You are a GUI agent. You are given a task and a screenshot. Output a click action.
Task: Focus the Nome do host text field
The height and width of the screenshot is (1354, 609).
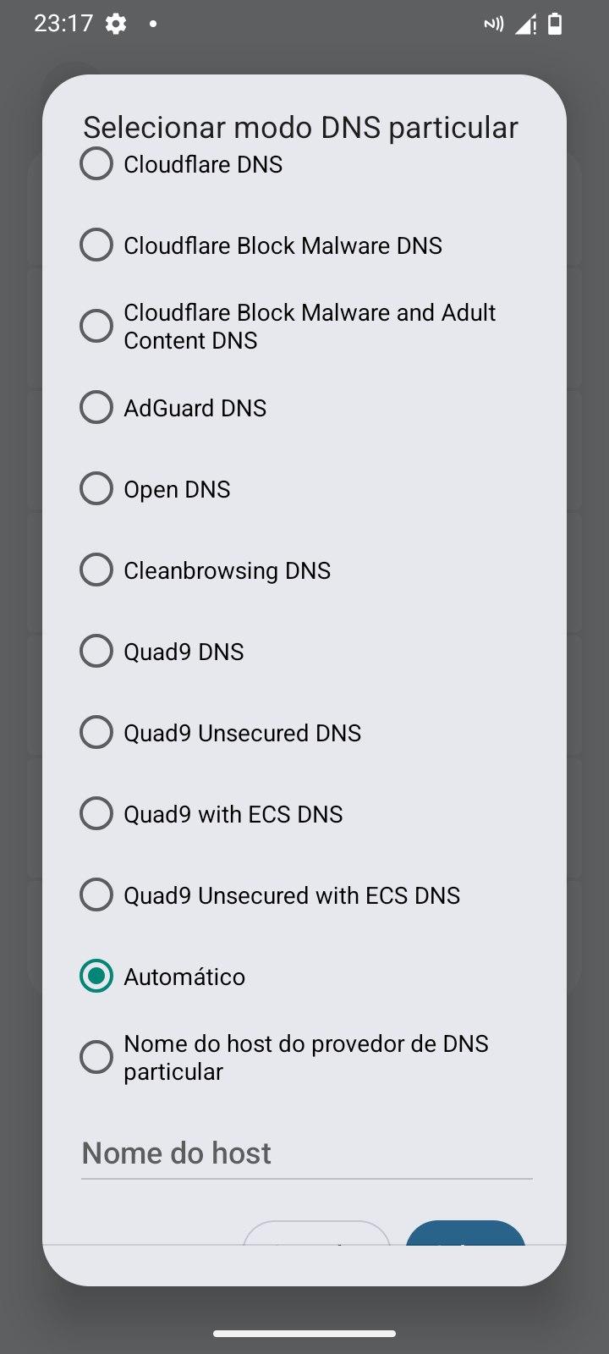(306, 1153)
